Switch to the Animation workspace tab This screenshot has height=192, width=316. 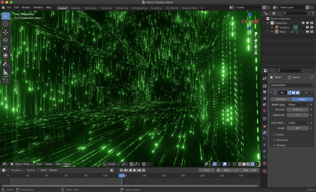pos(91,8)
